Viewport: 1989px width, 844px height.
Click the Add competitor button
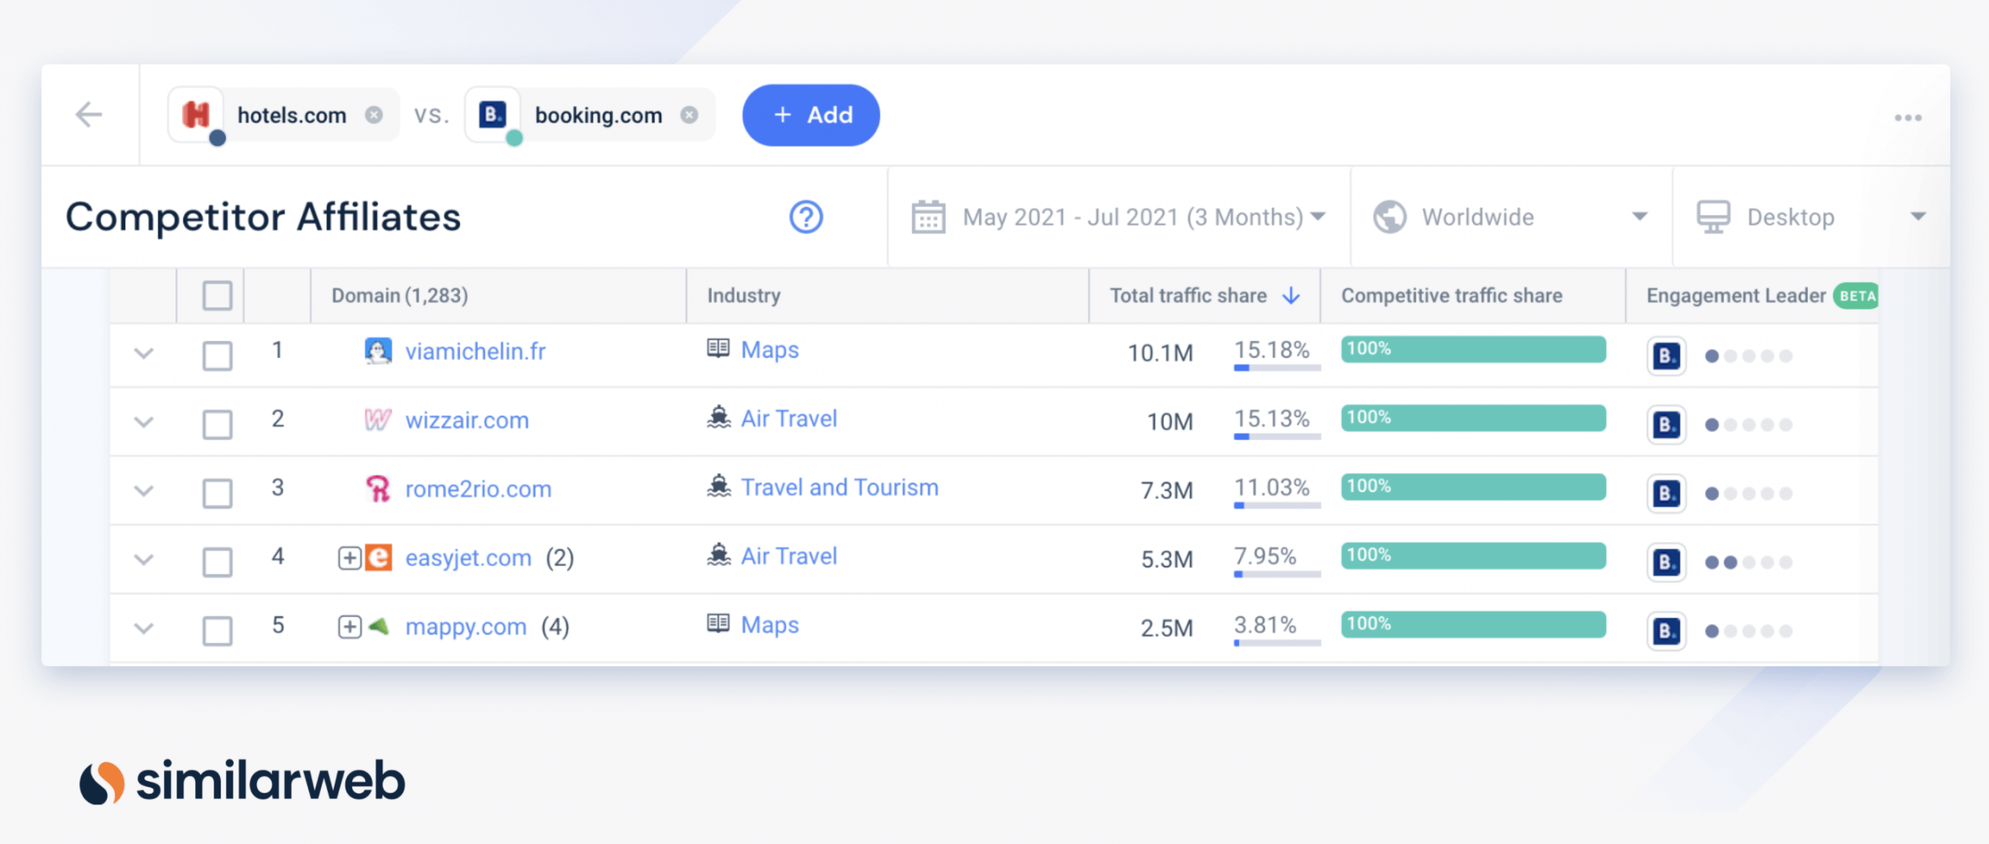click(810, 114)
